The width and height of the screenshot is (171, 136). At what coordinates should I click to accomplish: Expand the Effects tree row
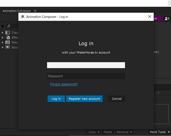(x=2, y=38)
